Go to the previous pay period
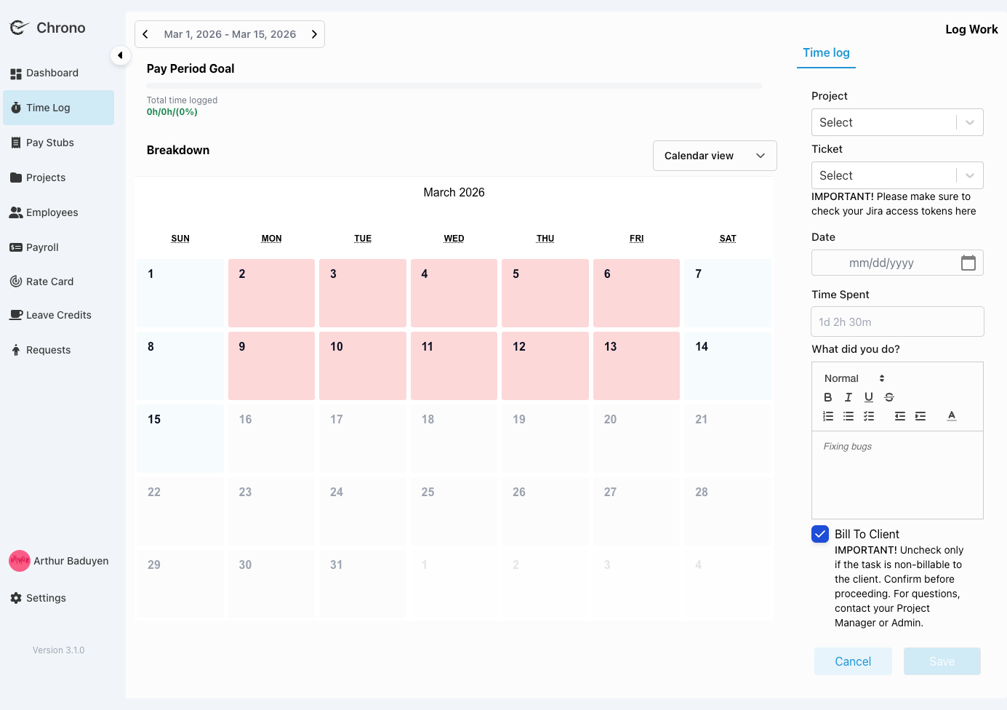Screen dimensions: 1007x710 (145, 34)
